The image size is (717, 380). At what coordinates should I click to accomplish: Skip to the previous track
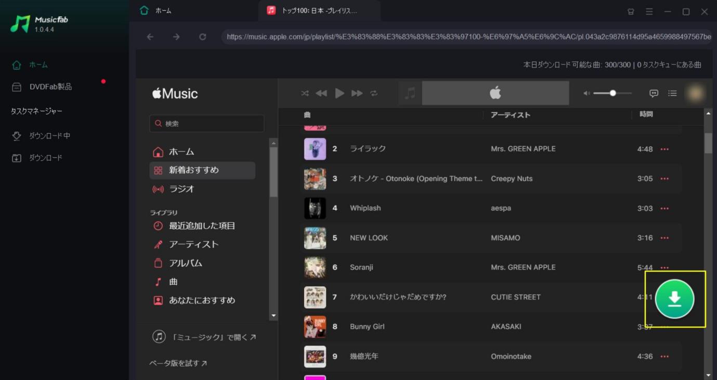click(321, 93)
